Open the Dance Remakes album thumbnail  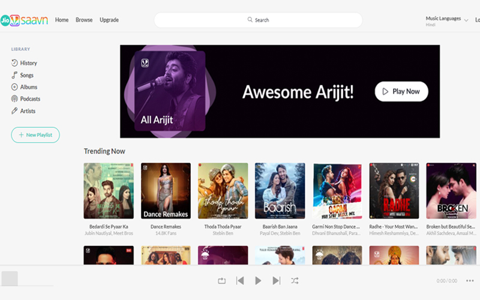166,191
